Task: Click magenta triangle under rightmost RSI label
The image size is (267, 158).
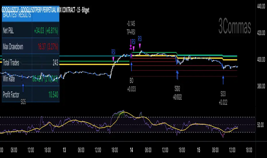Action: (140, 46)
